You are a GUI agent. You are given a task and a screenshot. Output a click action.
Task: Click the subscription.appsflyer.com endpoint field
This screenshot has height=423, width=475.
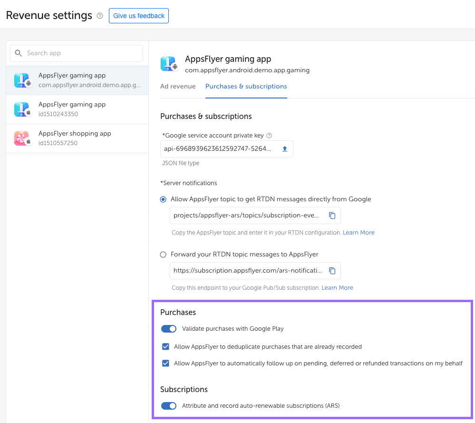click(x=255, y=271)
